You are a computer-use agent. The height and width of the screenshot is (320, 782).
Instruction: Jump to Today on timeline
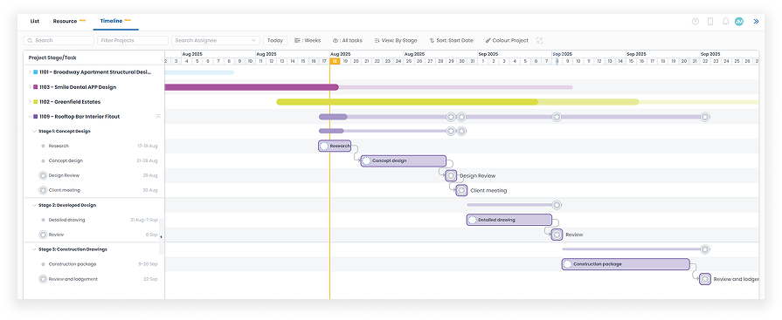[x=275, y=40]
